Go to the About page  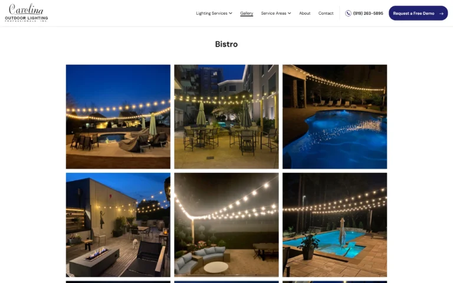(x=304, y=14)
